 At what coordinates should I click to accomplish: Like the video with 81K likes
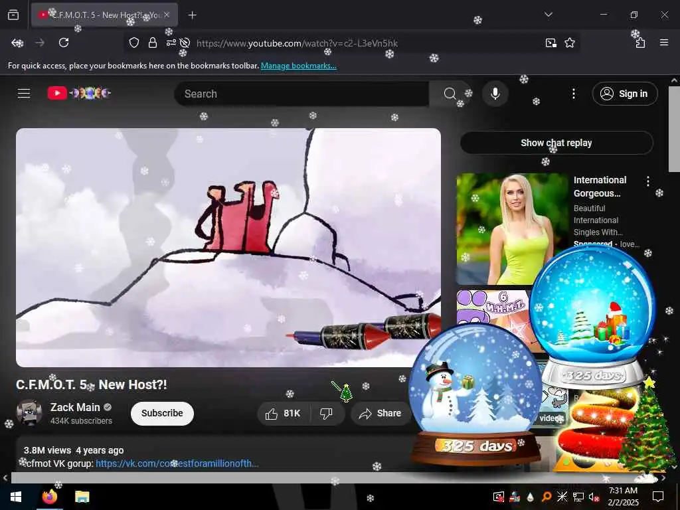click(284, 414)
